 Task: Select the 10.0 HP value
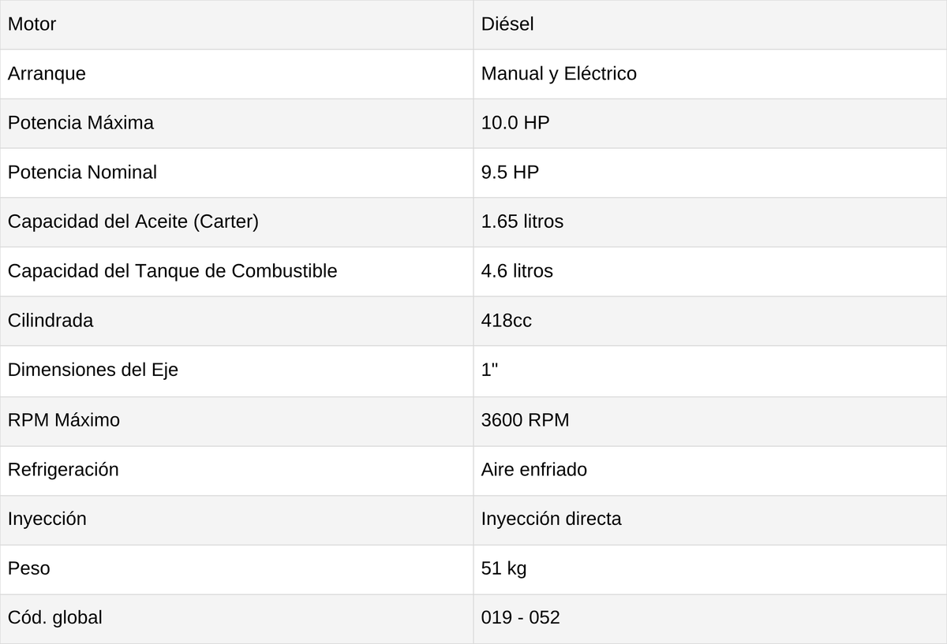coord(515,123)
